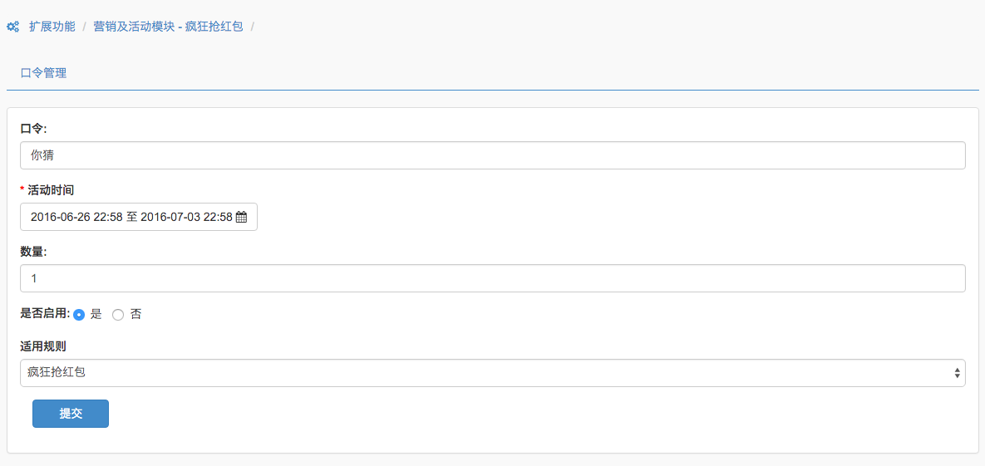Open the calendar icon in 活动时间 field

(241, 218)
